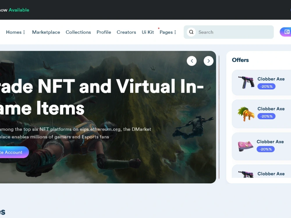Go to the Profile section
This screenshot has width=291, height=218.
click(x=104, y=32)
